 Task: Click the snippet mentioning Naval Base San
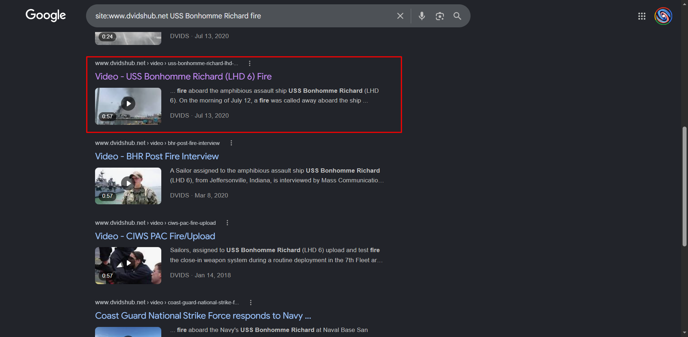coord(269,330)
